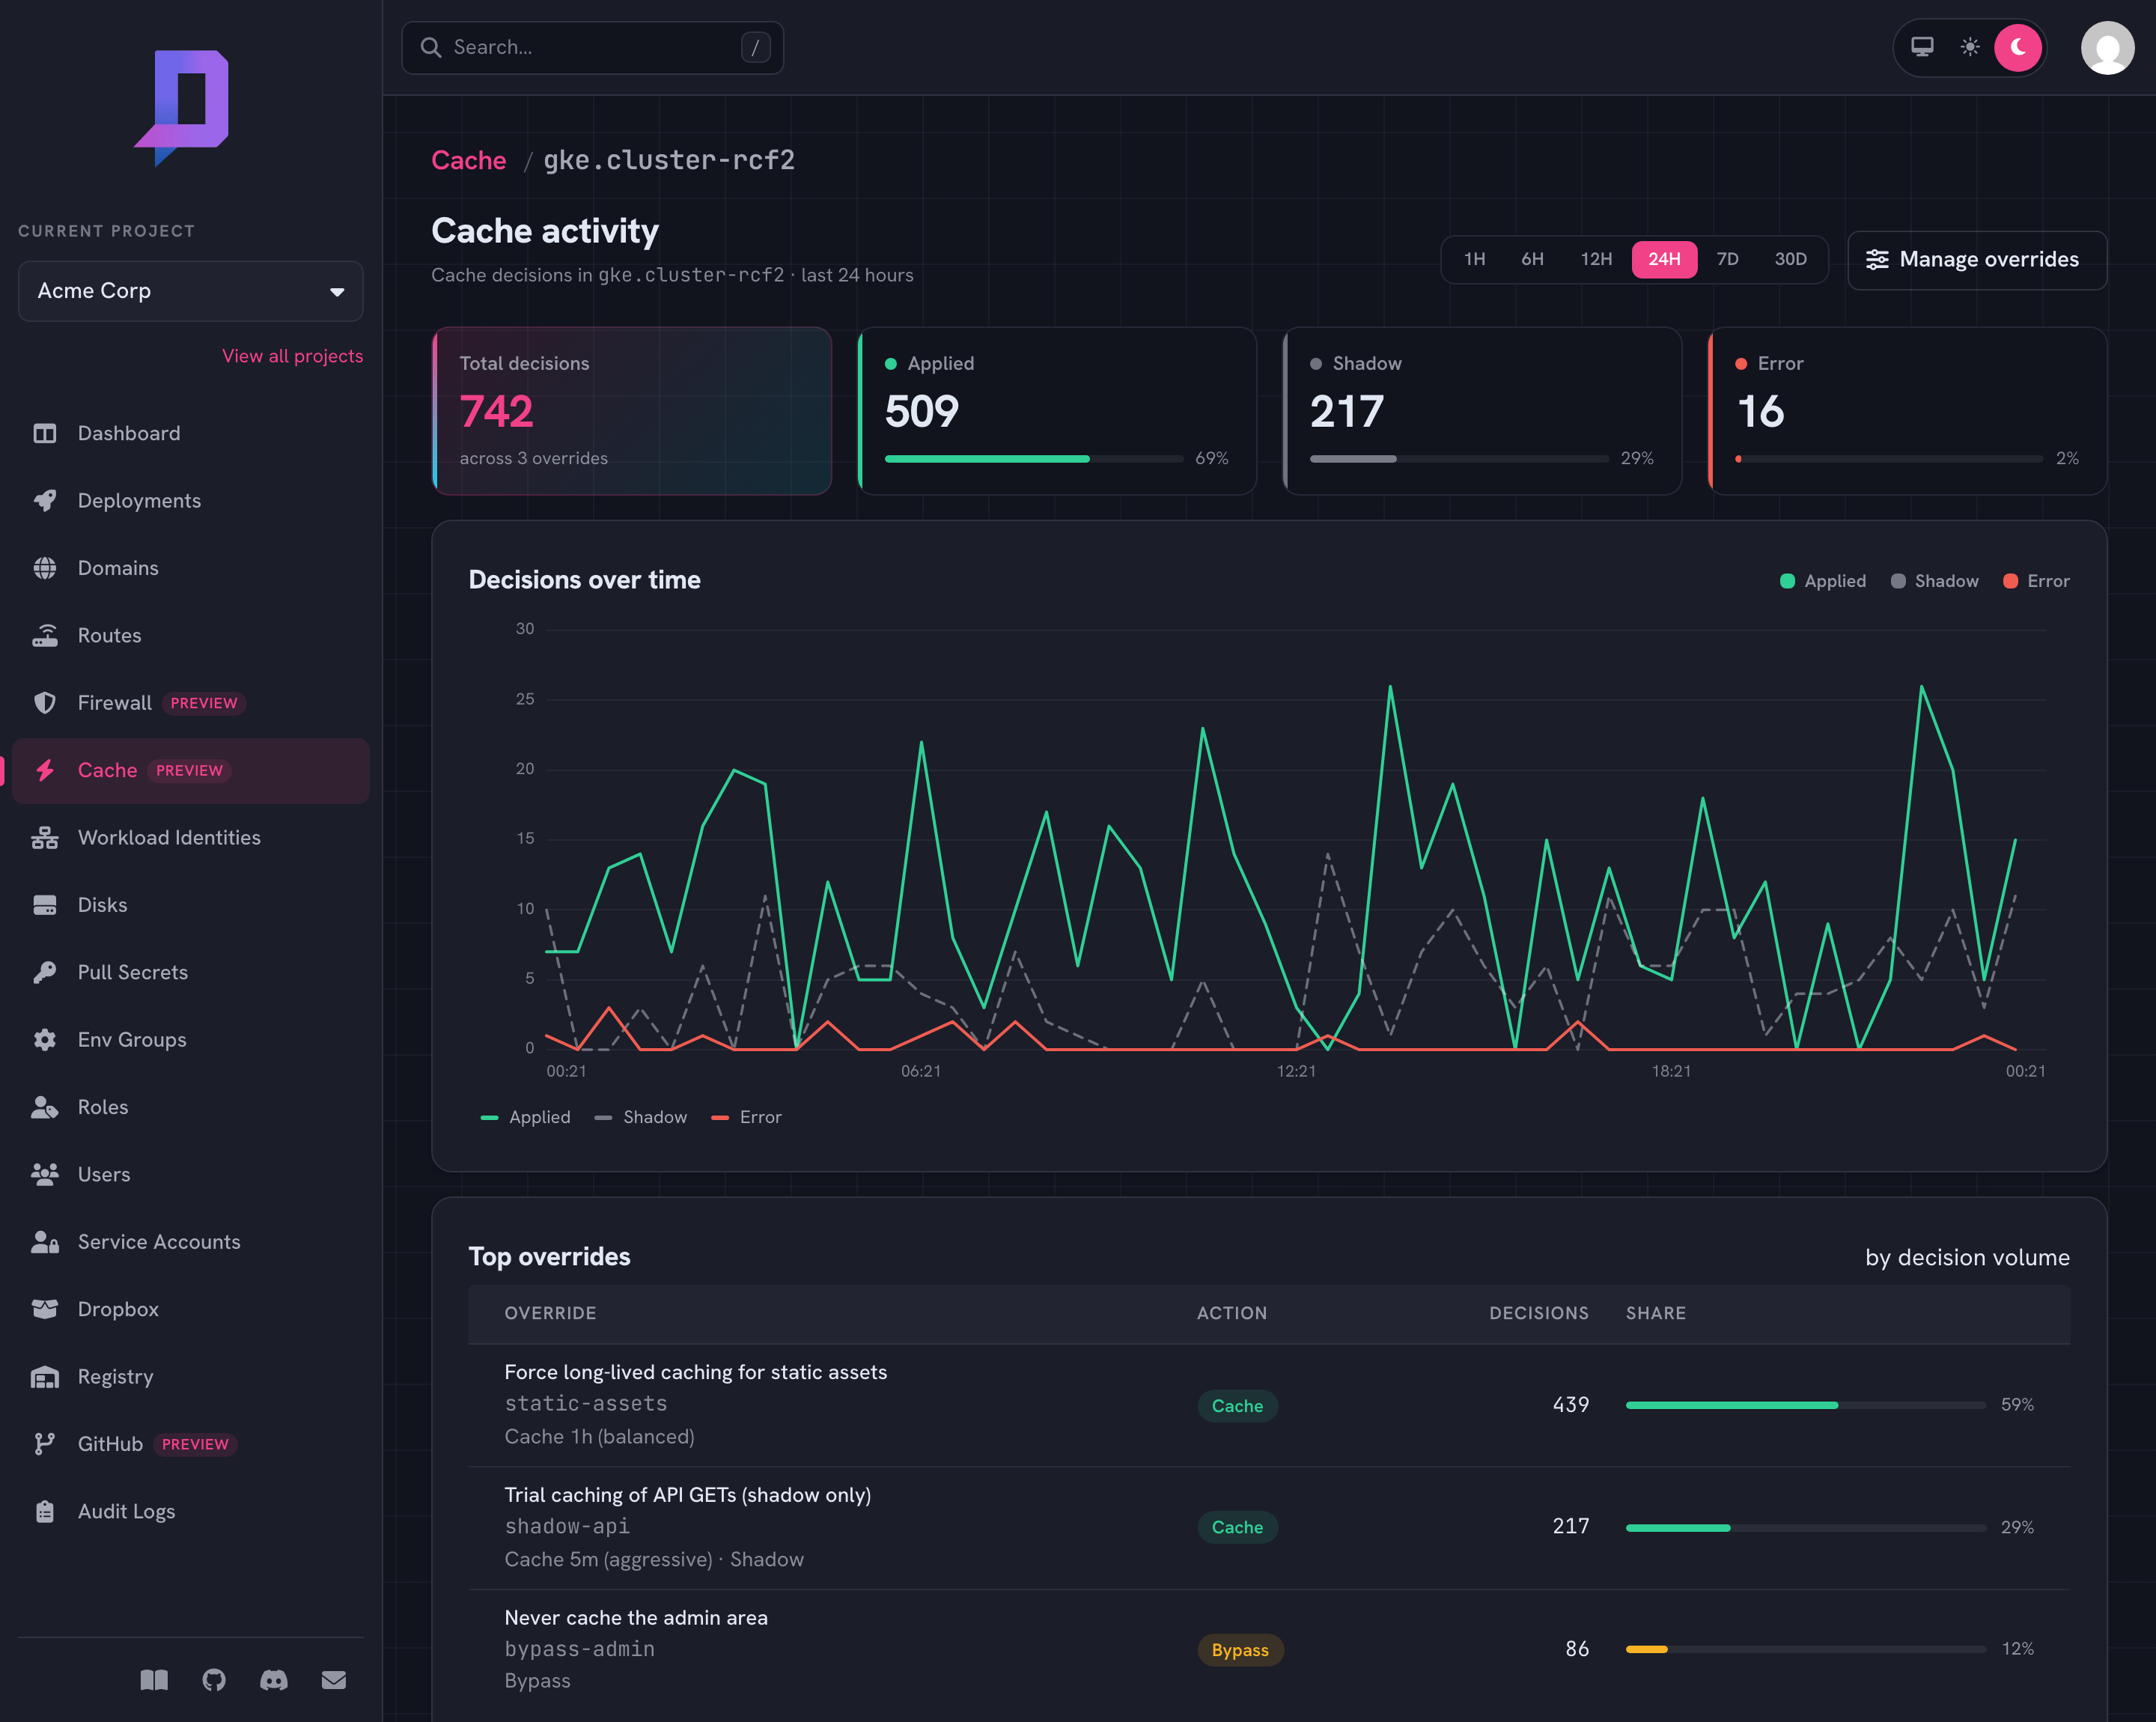2156x1722 pixels.
Task: Click the static-assets 59% share bar
Action: pos(1805,1405)
